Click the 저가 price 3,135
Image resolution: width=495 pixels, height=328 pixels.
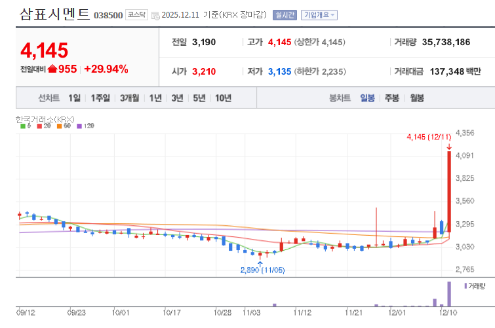tap(279, 71)
